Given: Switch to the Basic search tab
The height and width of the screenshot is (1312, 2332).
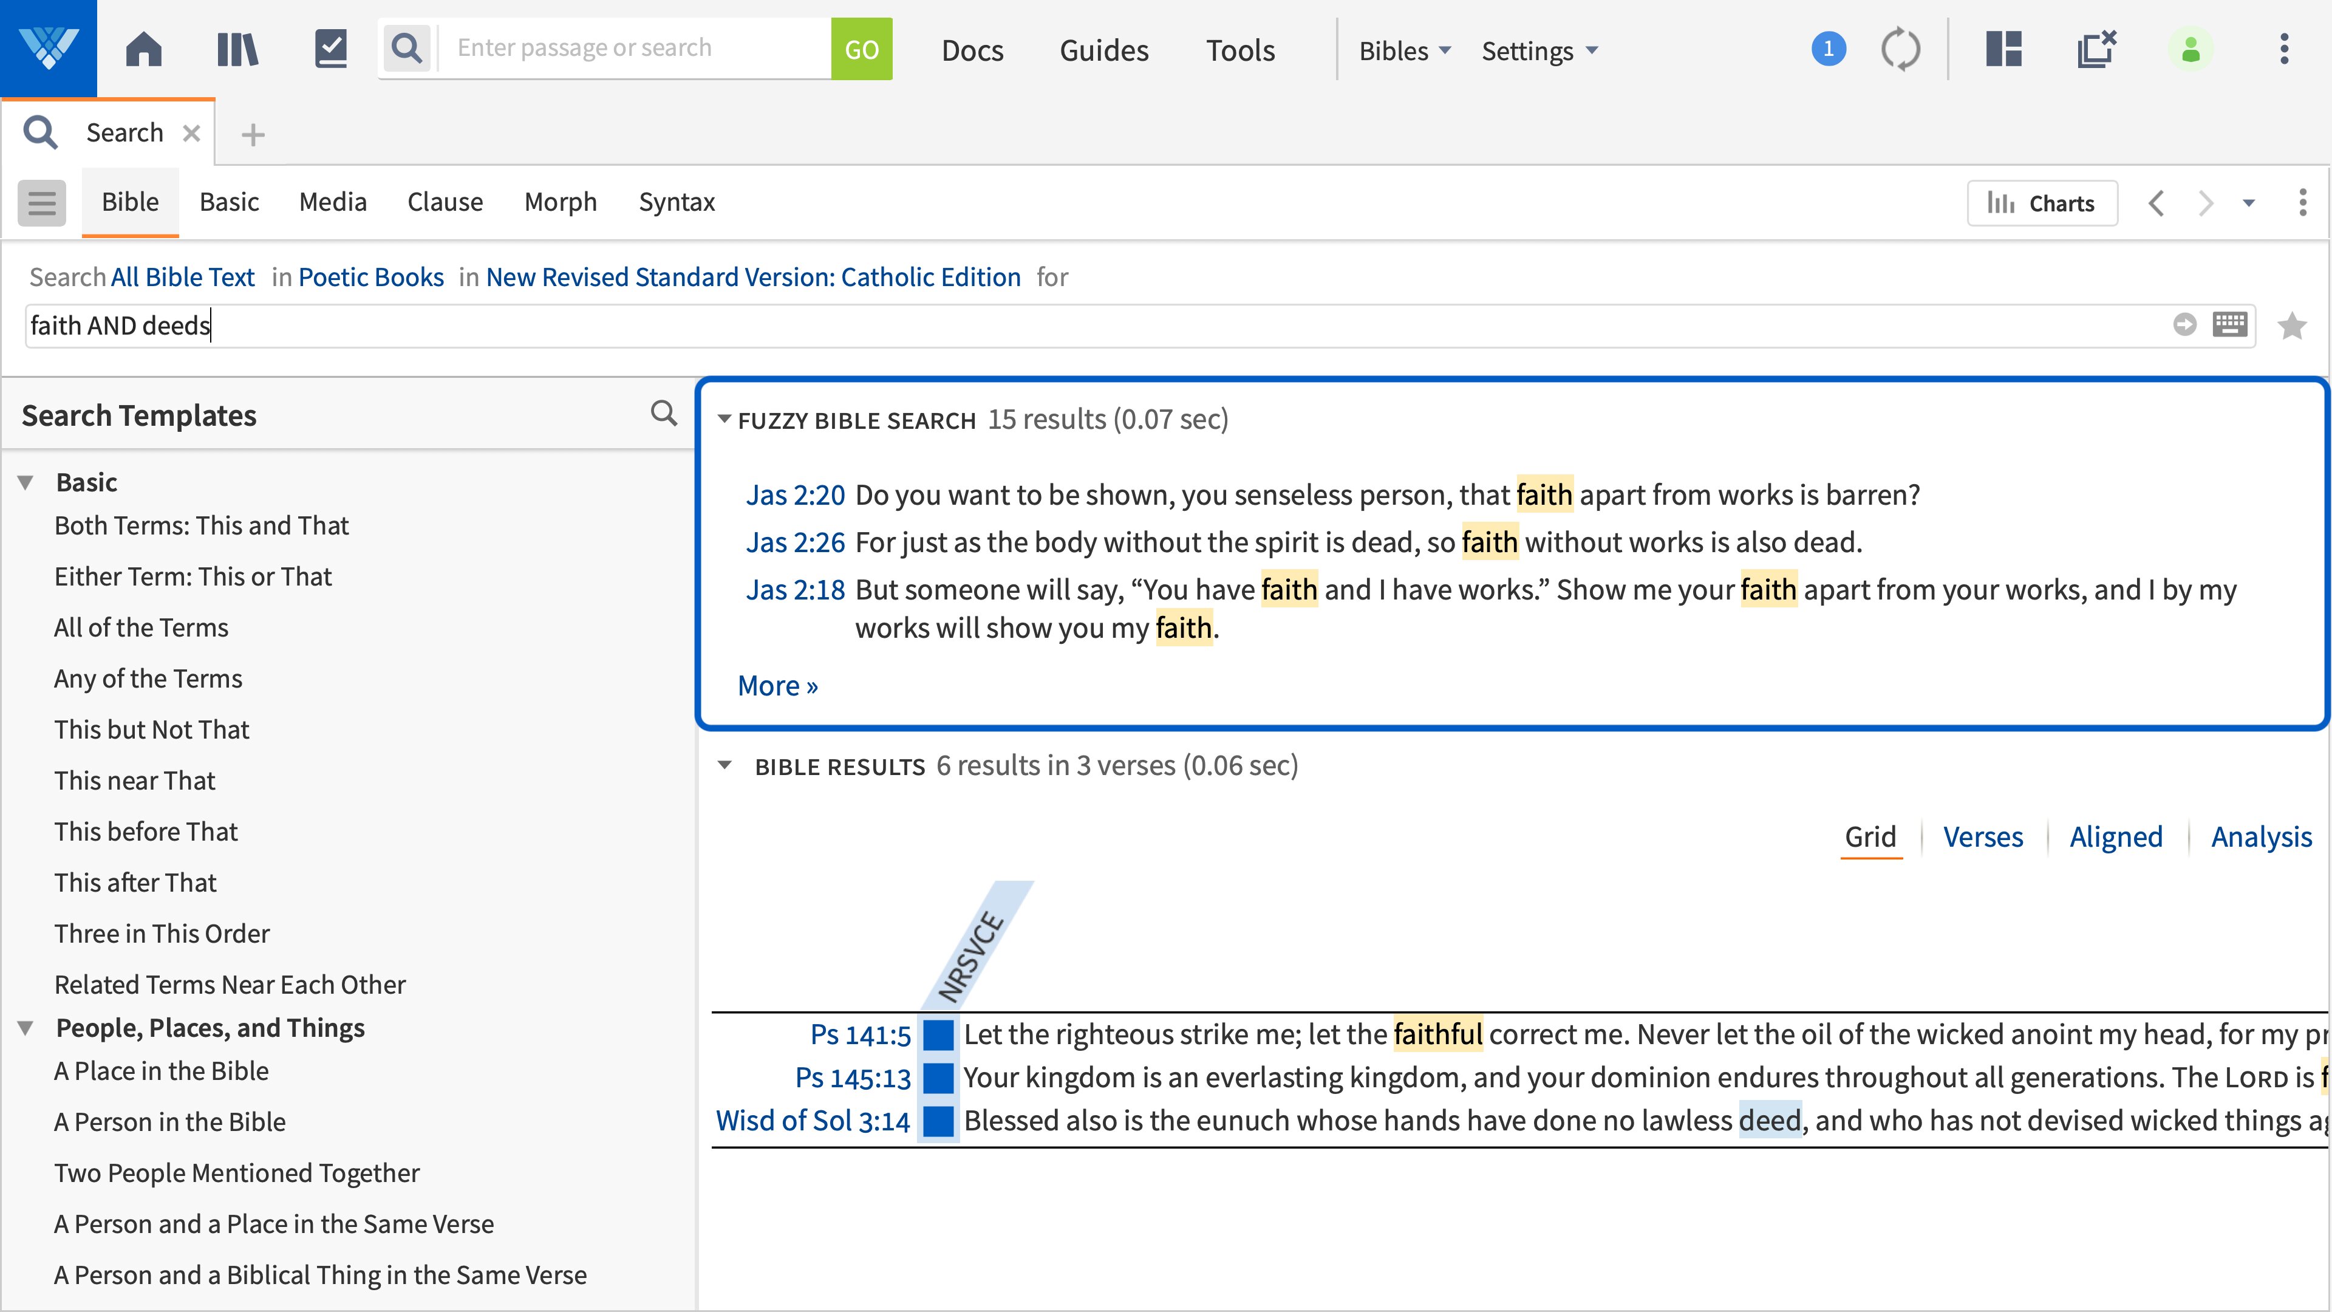Looking at the screenshot, I should click(x=229, y=202).
